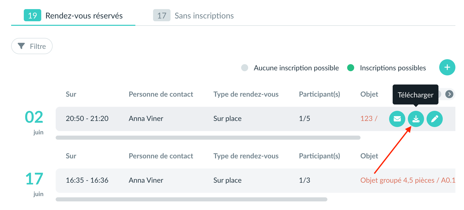Click the right chevron arrow beside Objet

449,94
